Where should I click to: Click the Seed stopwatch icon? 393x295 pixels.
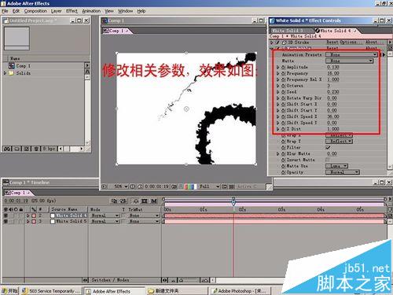[284, 92]
